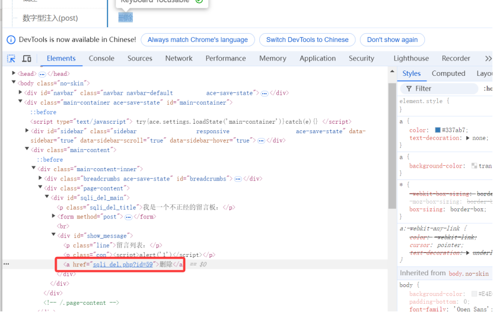Click the Elements panel scrollbar thumb
493x312 pixels.
pos(392,146)
